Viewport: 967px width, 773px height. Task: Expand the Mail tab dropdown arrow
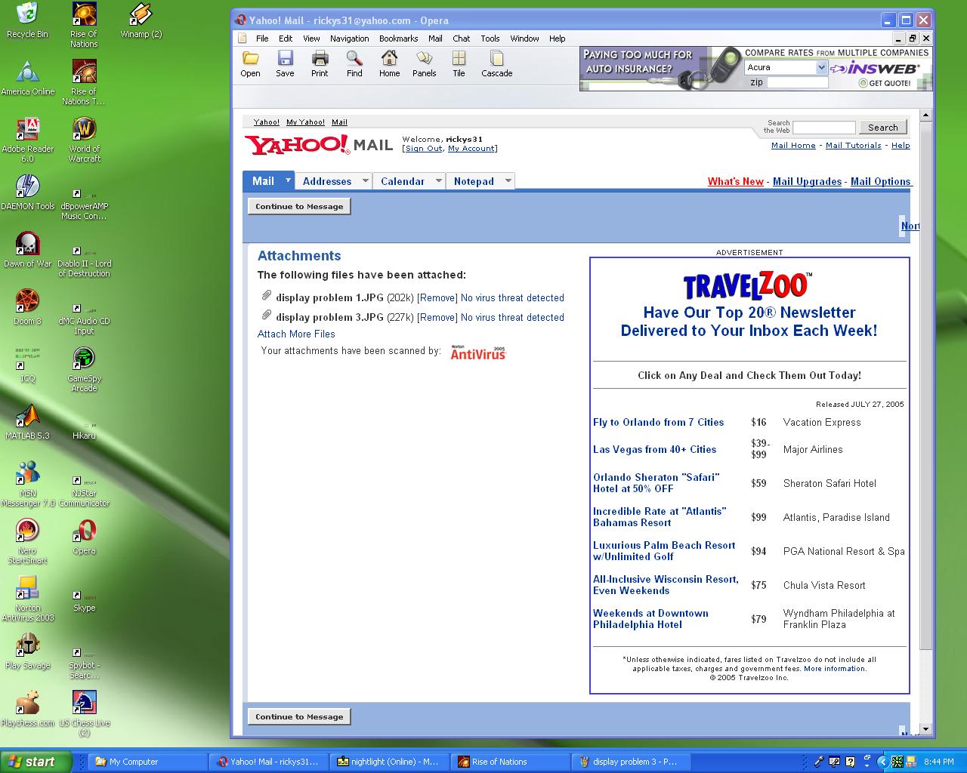tap(288, 180)
